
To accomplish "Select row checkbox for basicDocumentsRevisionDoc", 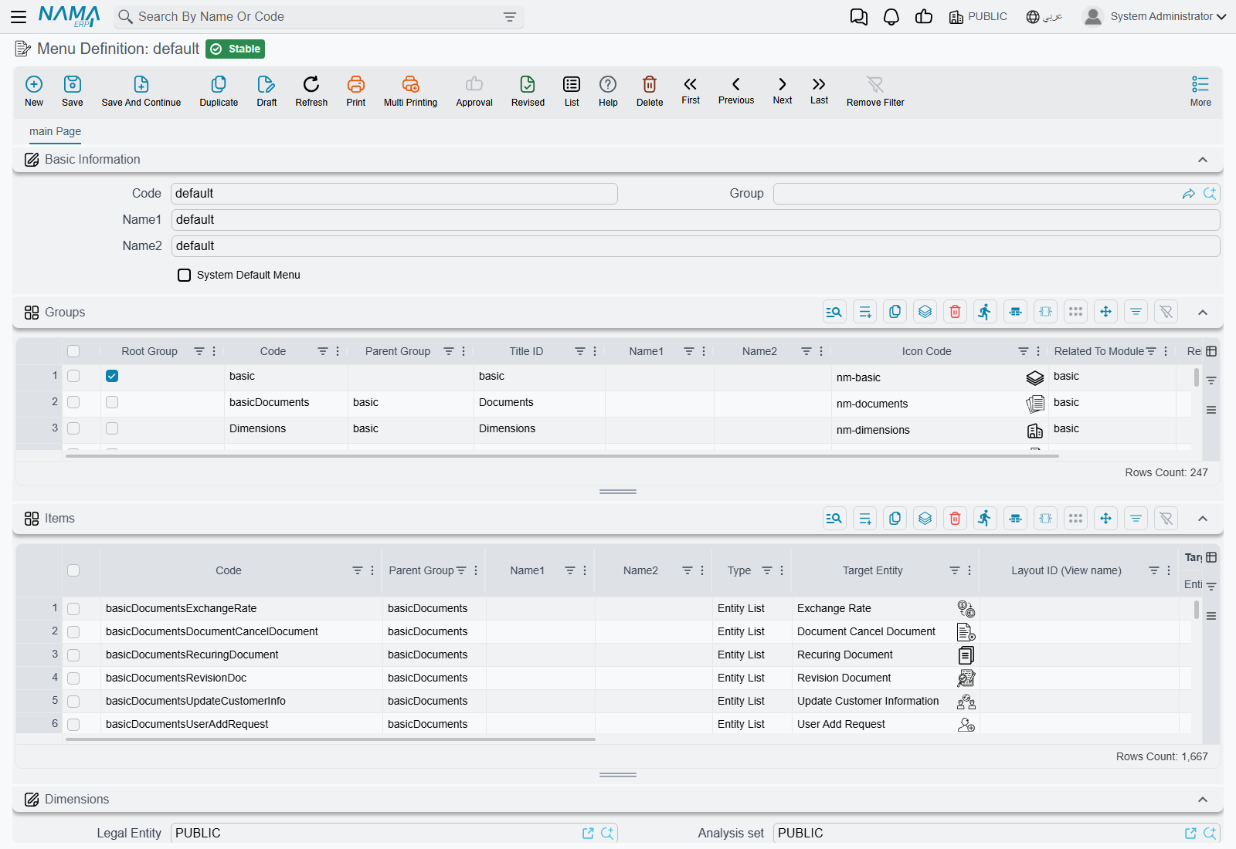I will point(73,678).
